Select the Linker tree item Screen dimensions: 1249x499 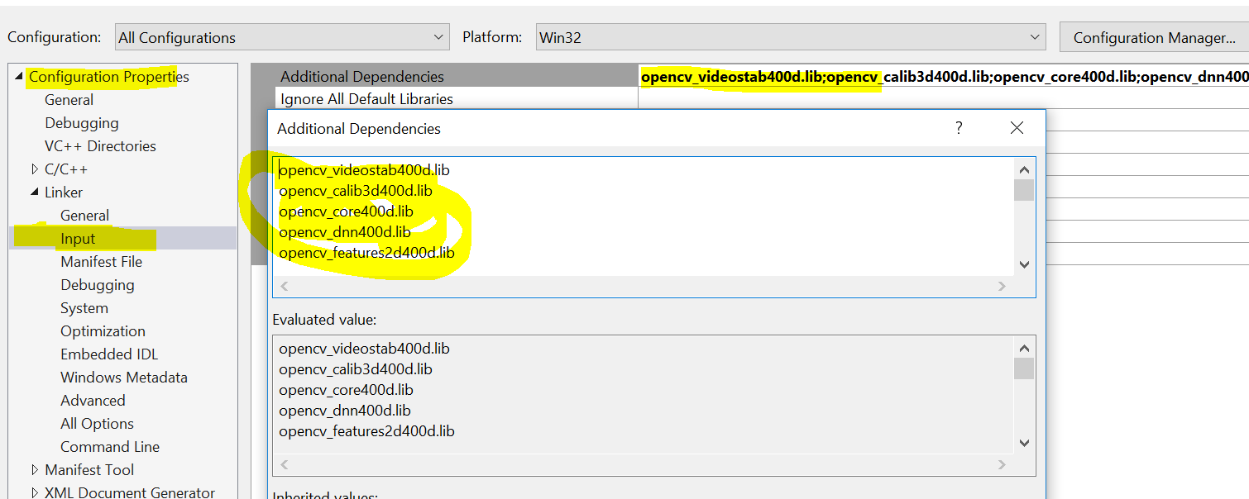[64, 192]
